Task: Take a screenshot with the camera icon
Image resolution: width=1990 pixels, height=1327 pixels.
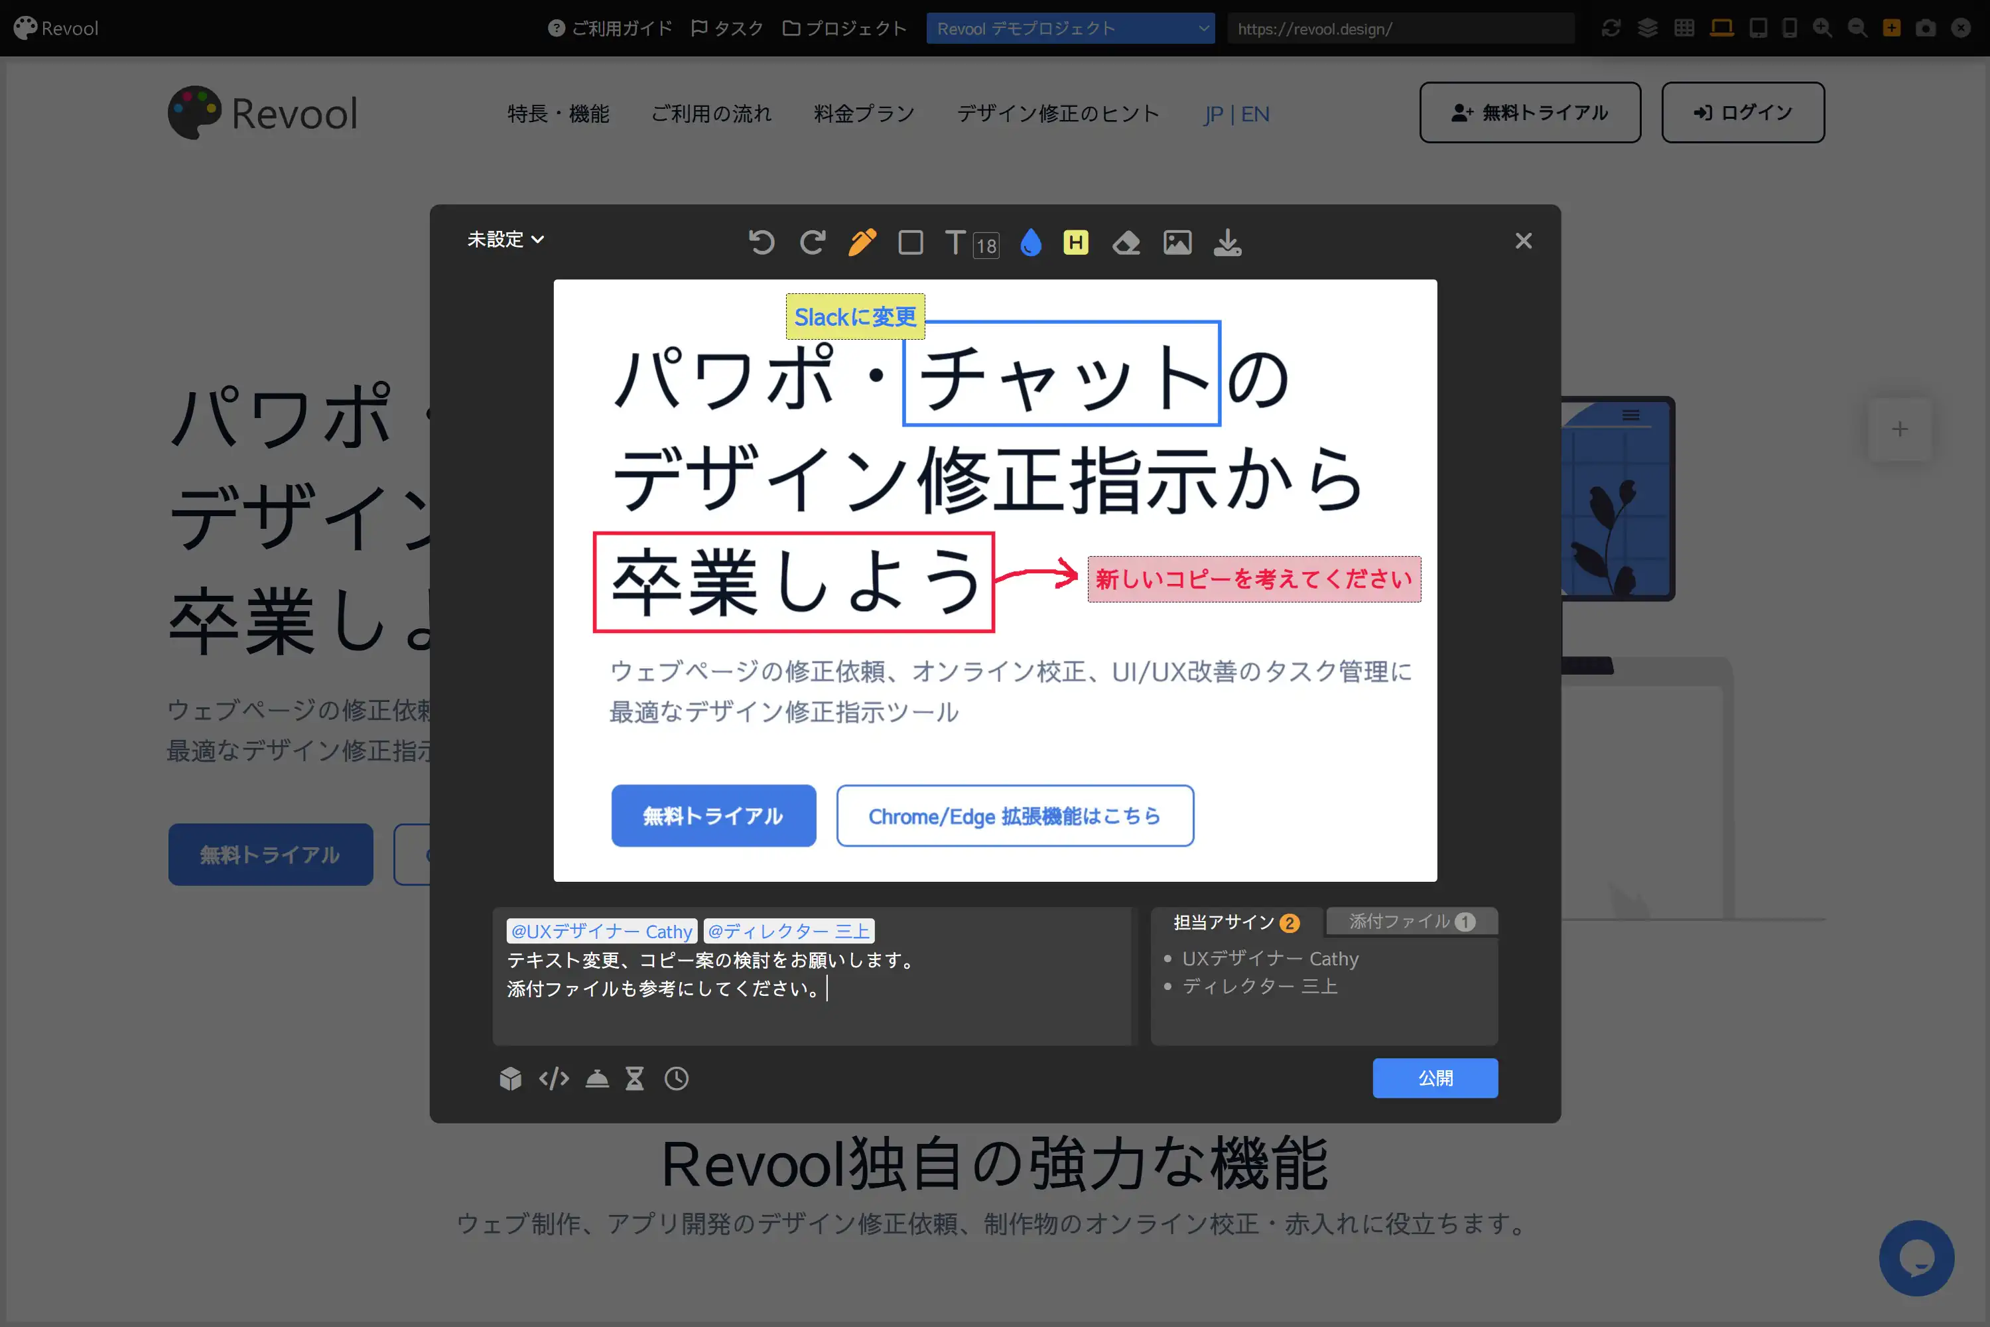Action: (1926, 28)
